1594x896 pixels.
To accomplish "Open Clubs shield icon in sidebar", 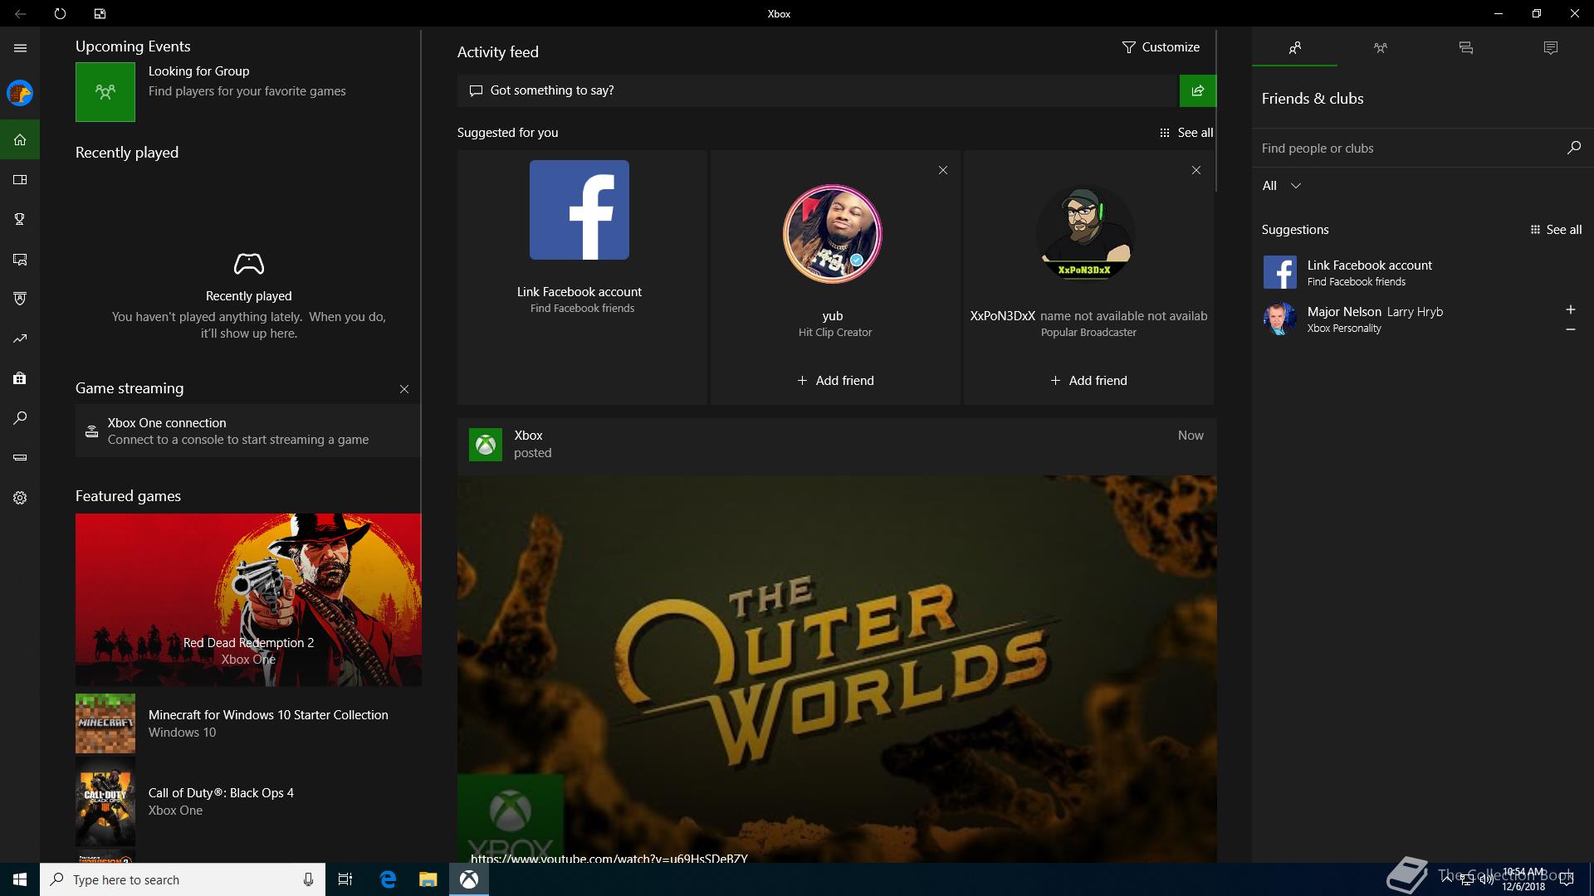I will tap(20, 299).
